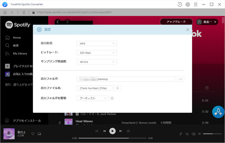The height and width of the screenshot is (143, 225).
Task: Adjust the volume slider
Action: tap(212, 134)
